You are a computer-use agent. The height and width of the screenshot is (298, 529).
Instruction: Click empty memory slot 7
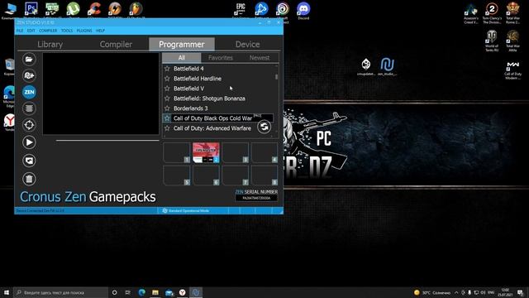[236, 175]
